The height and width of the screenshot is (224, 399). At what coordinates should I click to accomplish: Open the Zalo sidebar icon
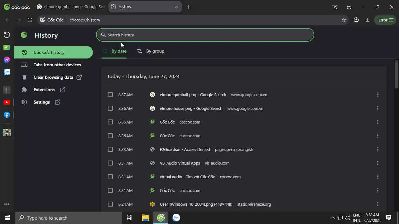tap(7, 72)
